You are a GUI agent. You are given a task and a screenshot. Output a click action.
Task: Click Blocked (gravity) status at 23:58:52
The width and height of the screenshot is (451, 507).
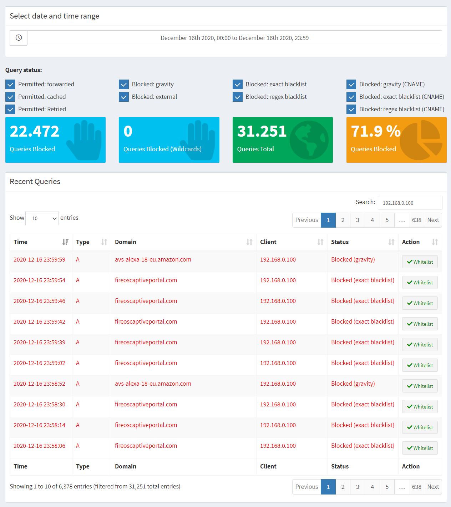click(353, 384)
